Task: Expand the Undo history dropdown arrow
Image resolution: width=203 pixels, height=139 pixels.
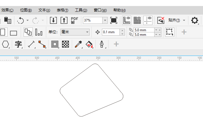Action: [x=28, y=20]
